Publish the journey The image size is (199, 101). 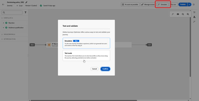(183, 4)
